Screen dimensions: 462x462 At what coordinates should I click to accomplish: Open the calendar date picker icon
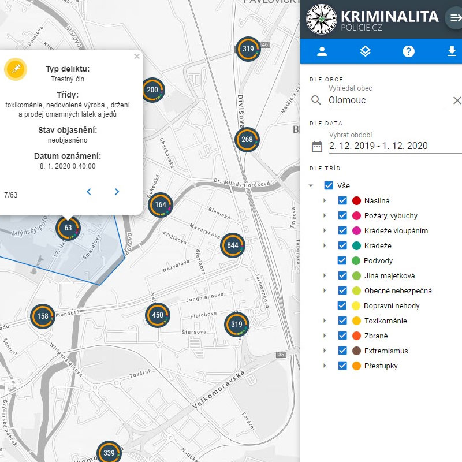[316, 146]
